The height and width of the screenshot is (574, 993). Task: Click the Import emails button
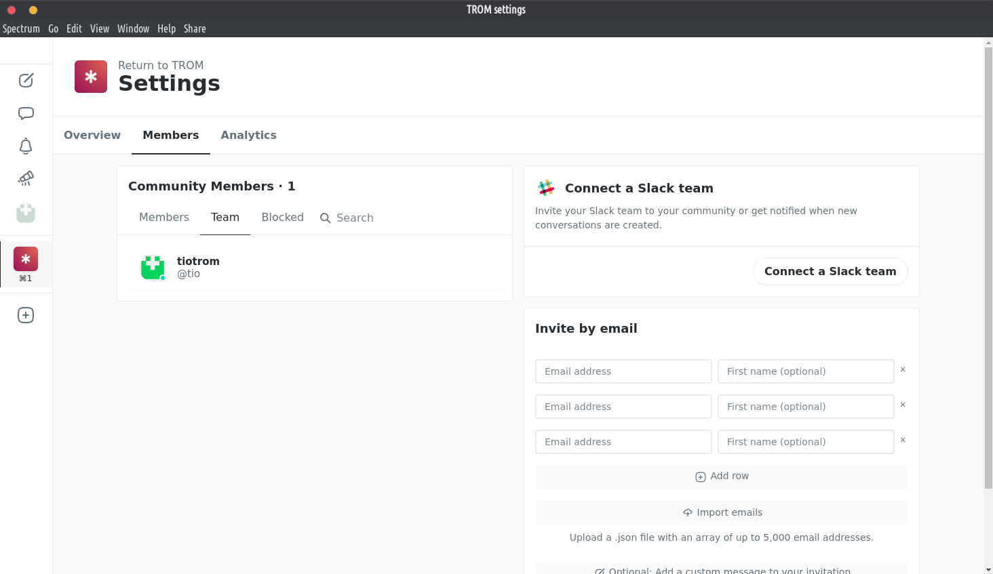[x=722, y=512]
